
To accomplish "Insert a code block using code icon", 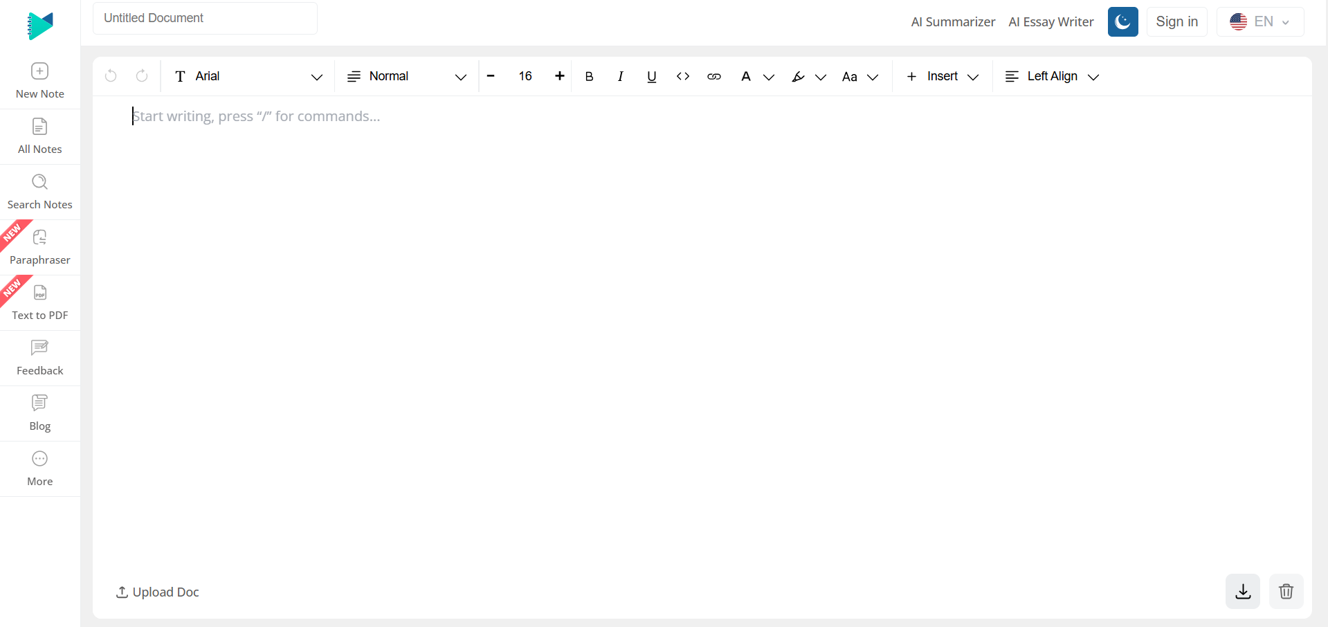I will tap(682, 77).
